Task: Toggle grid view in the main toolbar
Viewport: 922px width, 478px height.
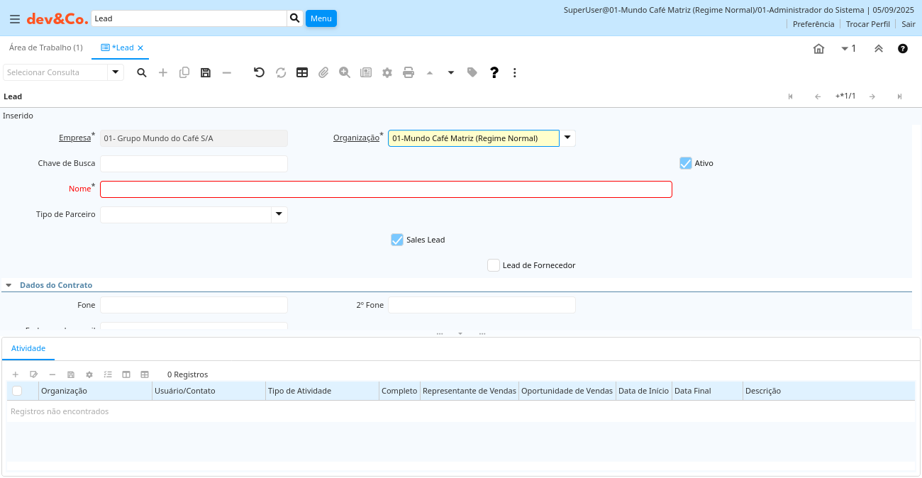Action: (302, 72)
